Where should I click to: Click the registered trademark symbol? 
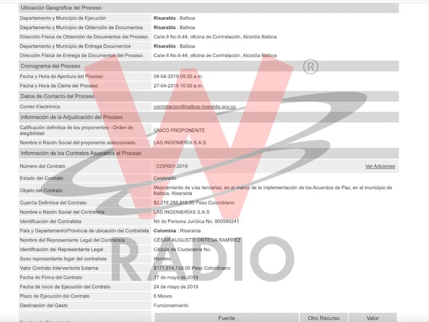(310, 67)
